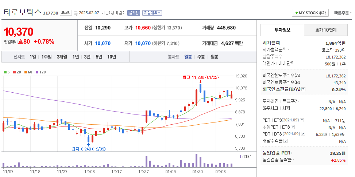Click the stock code 117730
Screen dimensions: 355x177
51,13
